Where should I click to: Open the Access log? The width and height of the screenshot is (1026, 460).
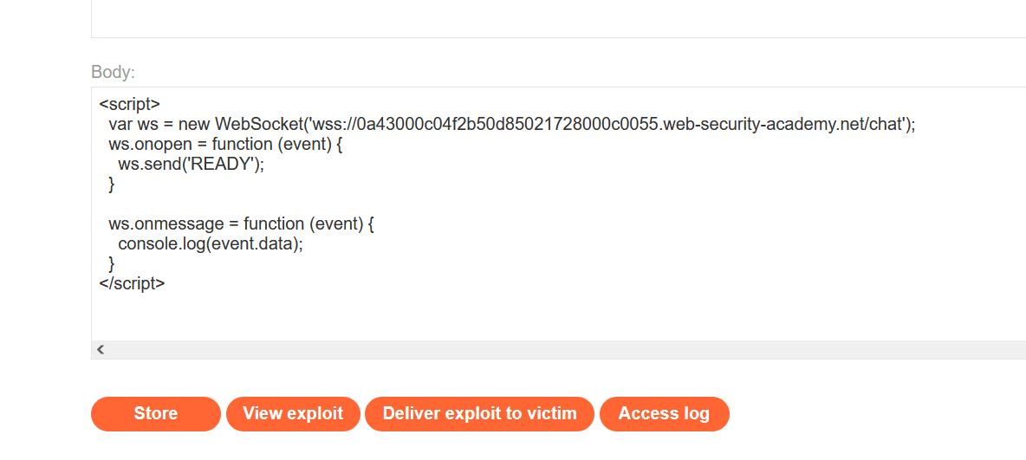pyautogui.click(x=664, y=414)
